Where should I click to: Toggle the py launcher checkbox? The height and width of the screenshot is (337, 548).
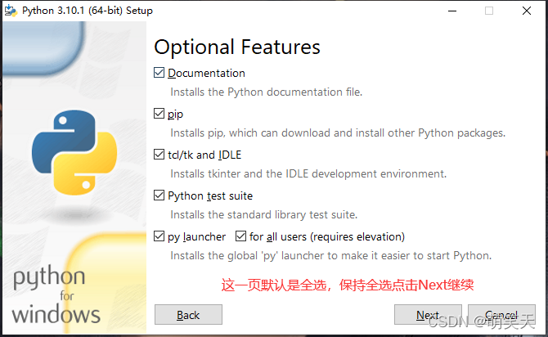[159, 236]
